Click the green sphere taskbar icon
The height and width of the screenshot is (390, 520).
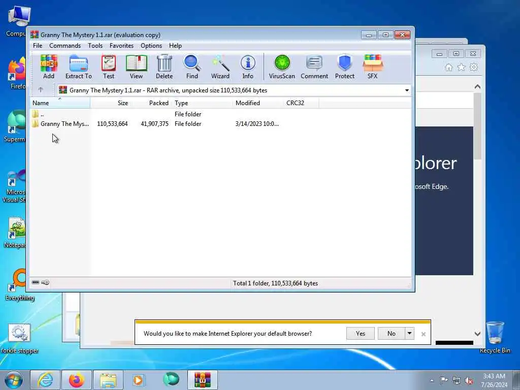(x=171, y=379)
